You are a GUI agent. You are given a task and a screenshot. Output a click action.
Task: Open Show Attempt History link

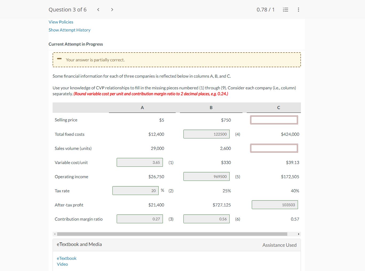click(x=69, y=30)
